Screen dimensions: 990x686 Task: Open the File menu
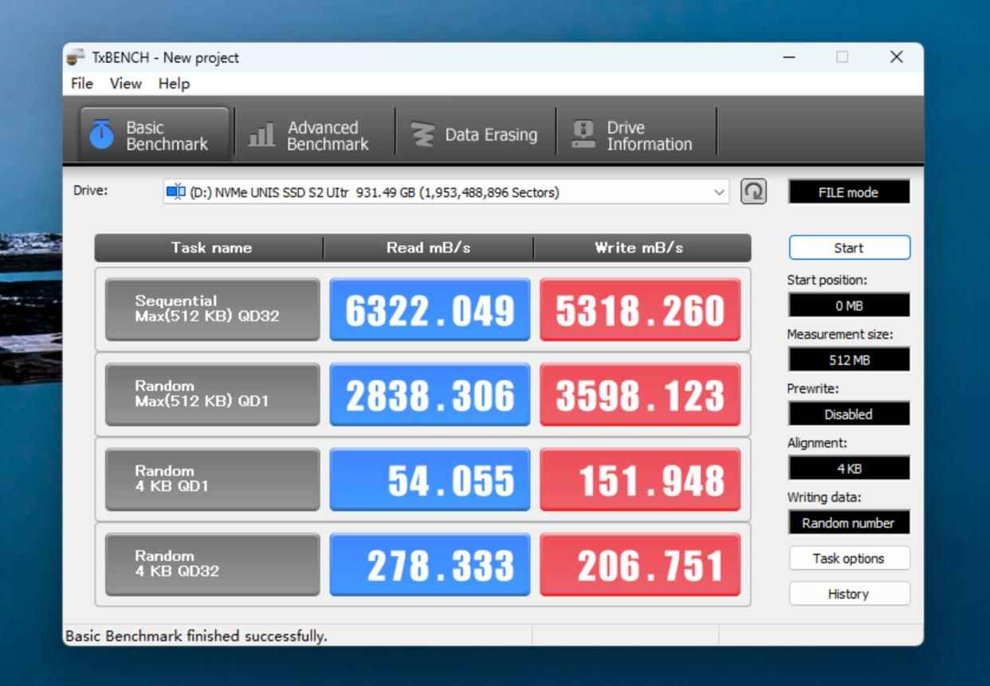coord(81,84)
